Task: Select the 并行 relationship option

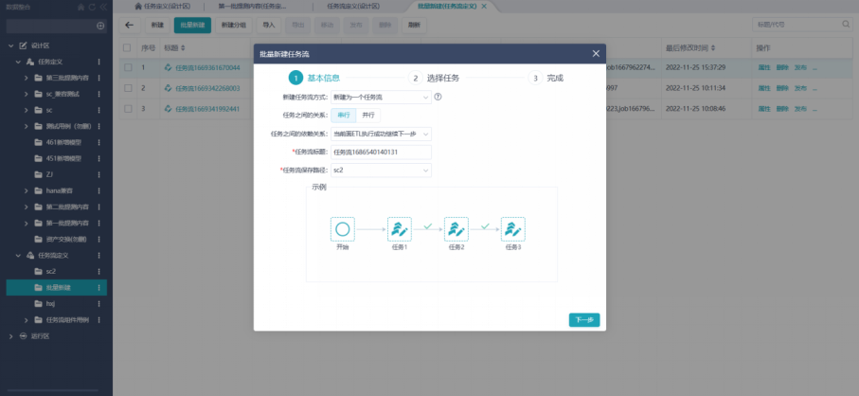Action: coord(368,115)
